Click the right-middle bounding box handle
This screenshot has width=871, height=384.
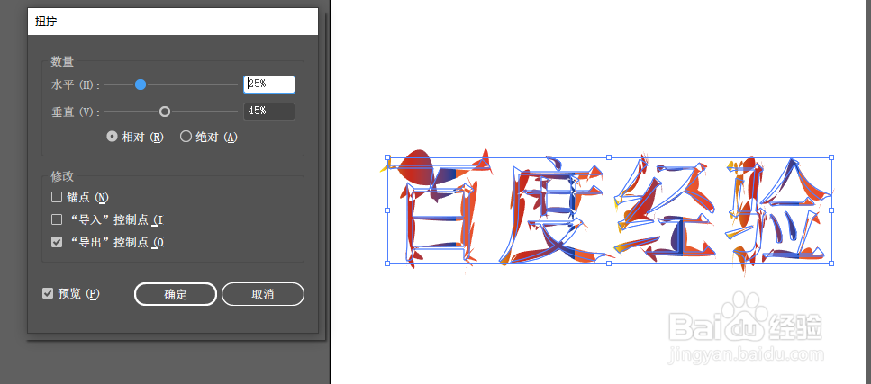pos(831,210)
